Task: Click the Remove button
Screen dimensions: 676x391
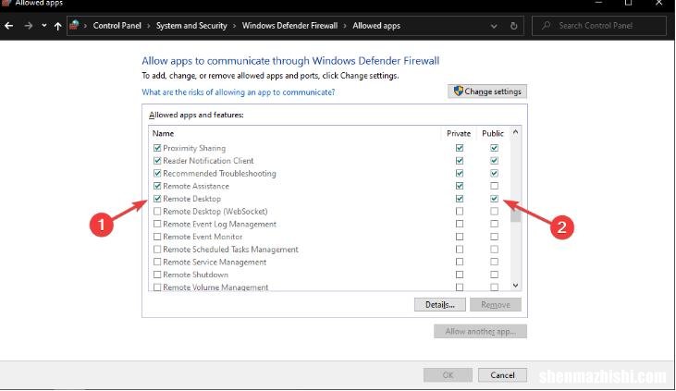Action: (496, 305)
